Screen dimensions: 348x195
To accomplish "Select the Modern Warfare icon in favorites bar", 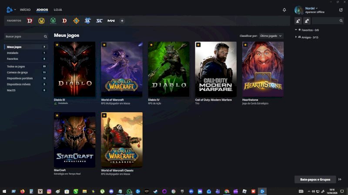I will pos(111,21).
